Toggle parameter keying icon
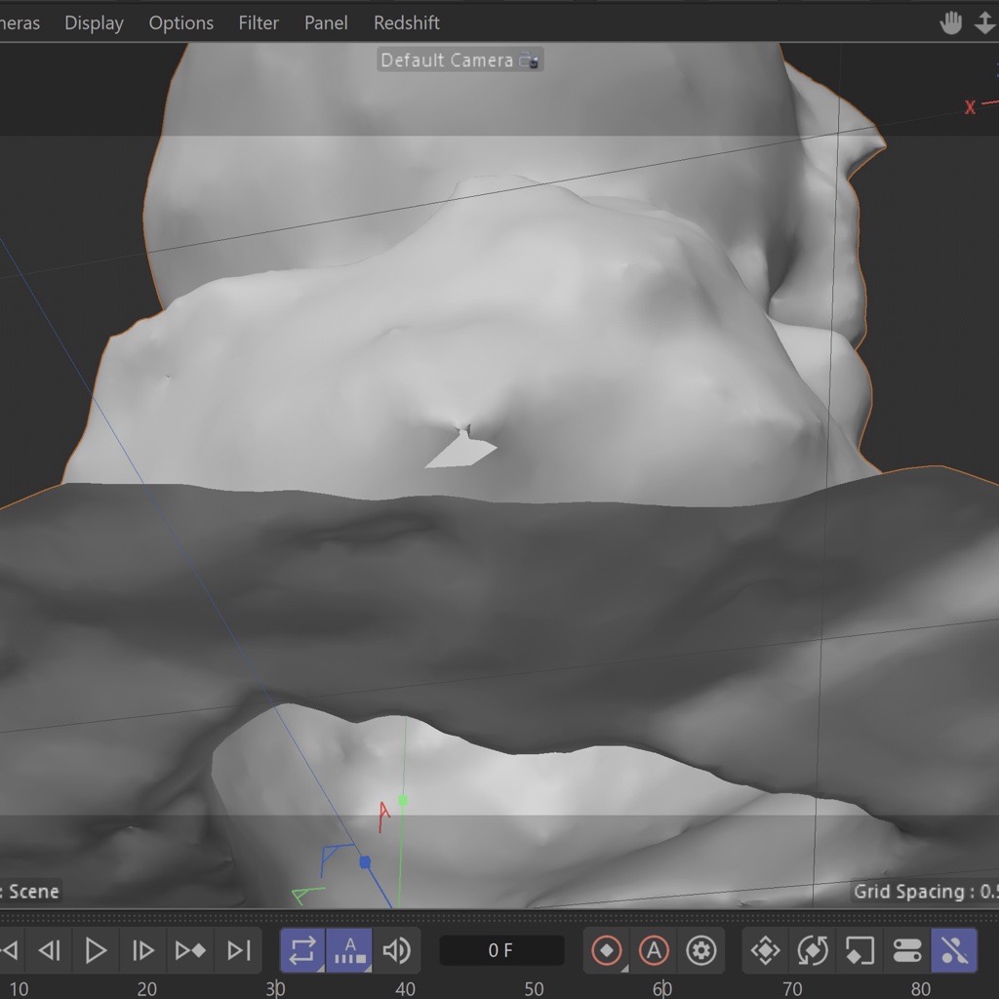Image resolution: width=999 pixels, height=999 pixels. (907, 950)
